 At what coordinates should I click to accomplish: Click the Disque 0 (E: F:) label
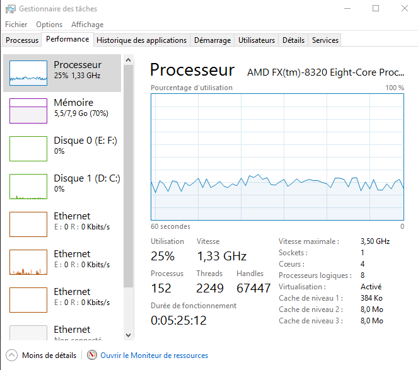[x=85, y=141]
